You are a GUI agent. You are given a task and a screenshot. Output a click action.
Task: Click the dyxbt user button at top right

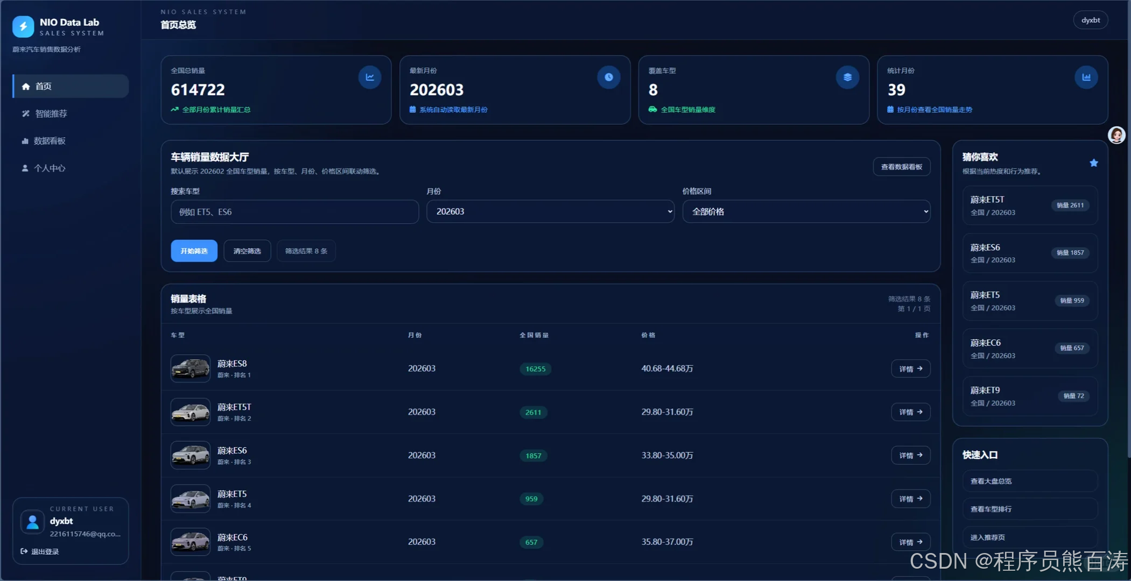(x=1091, y=20)
